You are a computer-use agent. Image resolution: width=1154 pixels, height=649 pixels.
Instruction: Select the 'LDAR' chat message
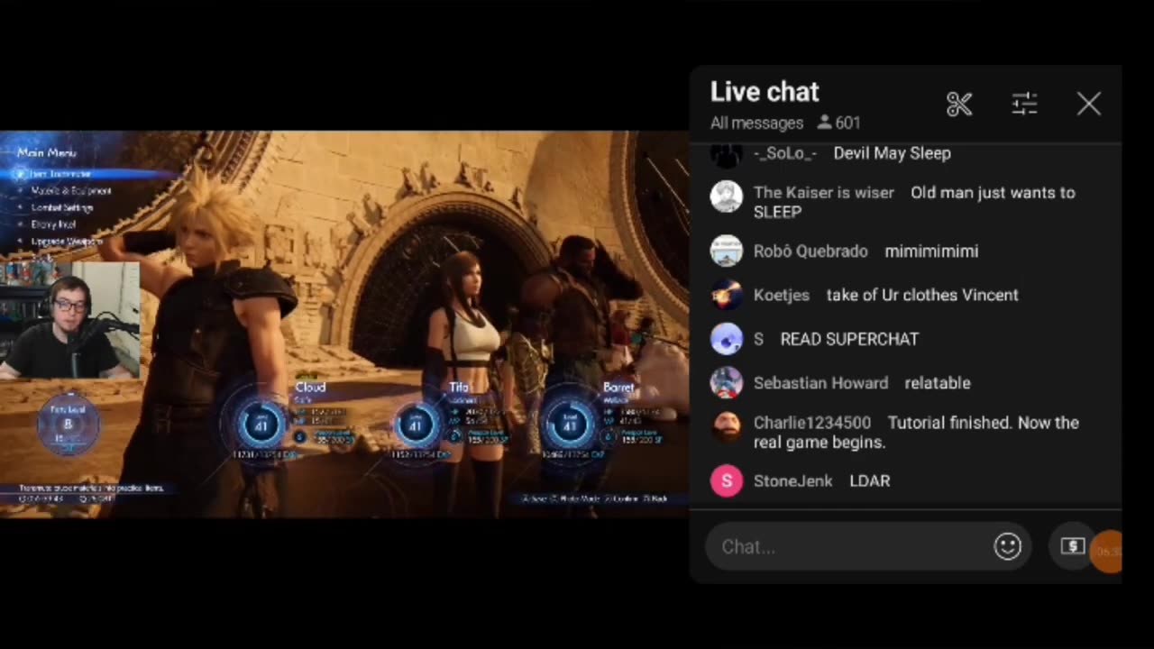click(869, 481)
